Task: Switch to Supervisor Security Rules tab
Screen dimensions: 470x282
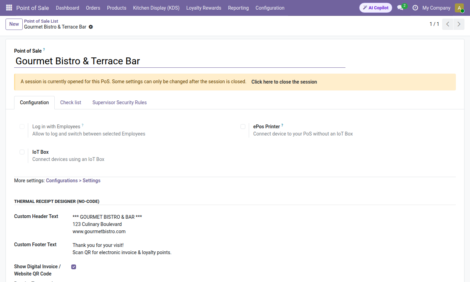Action: (x=120, y=102)
